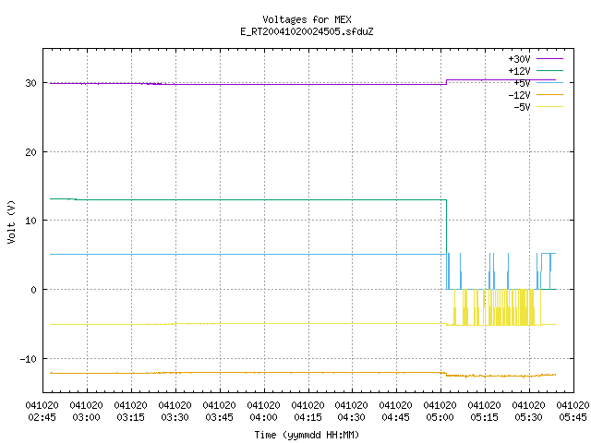Click the yellow -5V legend line sample

click(549, 107)
